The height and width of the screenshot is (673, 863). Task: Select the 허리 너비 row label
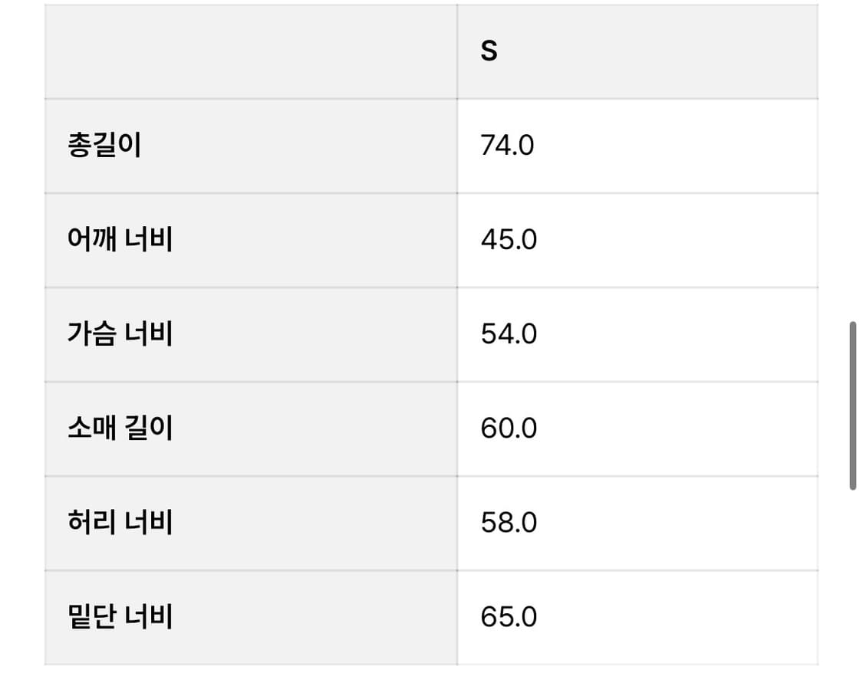coord(120,522)
